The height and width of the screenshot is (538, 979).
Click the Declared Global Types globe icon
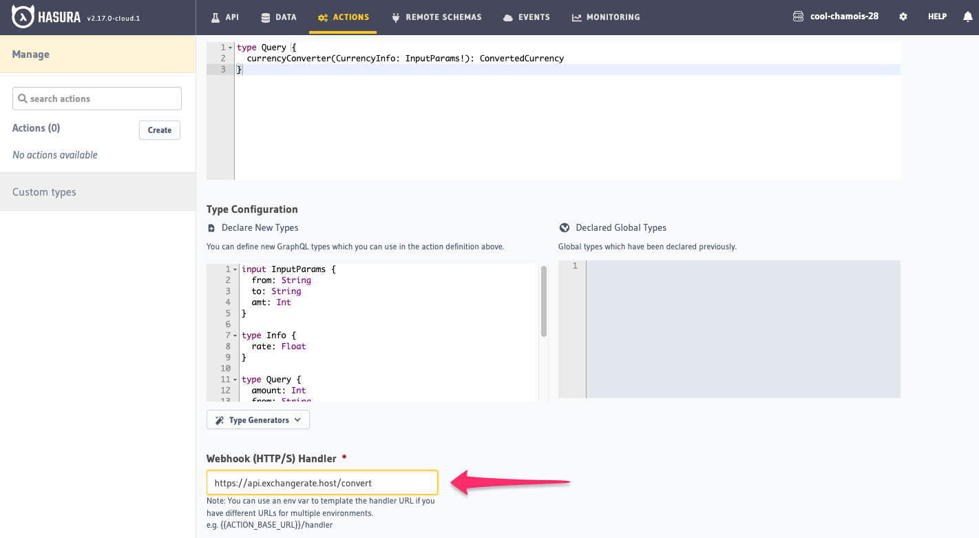pos(565,228)
